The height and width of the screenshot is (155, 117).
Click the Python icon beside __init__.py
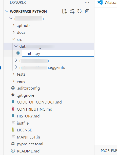(18, 53)
